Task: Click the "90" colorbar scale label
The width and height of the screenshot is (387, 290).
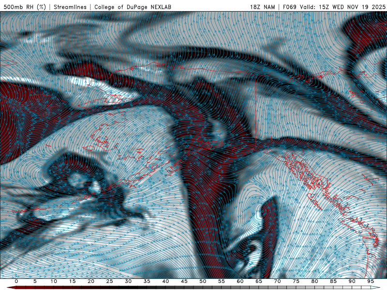Action: click(x=352, y=281)
